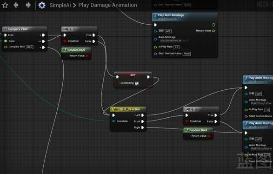Click the Front output pin of Hit_Direction switch
Image resolution: width=273 pixels, height=174 pixels.
point(143,121)
